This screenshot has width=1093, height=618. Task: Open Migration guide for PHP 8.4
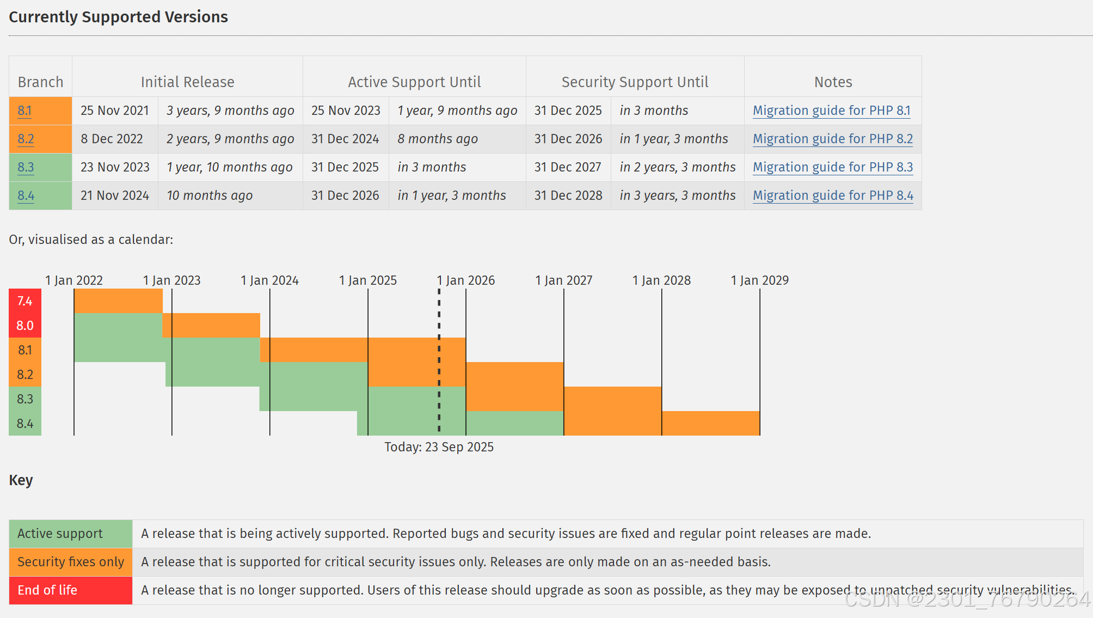[x=832, y=195]
